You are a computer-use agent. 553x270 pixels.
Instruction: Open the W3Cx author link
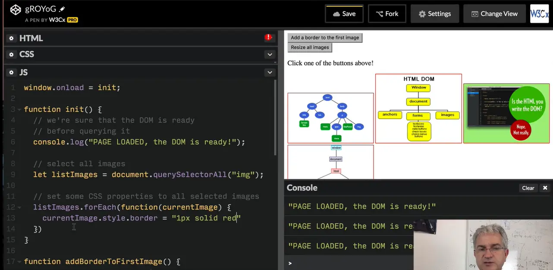(57, 20)
